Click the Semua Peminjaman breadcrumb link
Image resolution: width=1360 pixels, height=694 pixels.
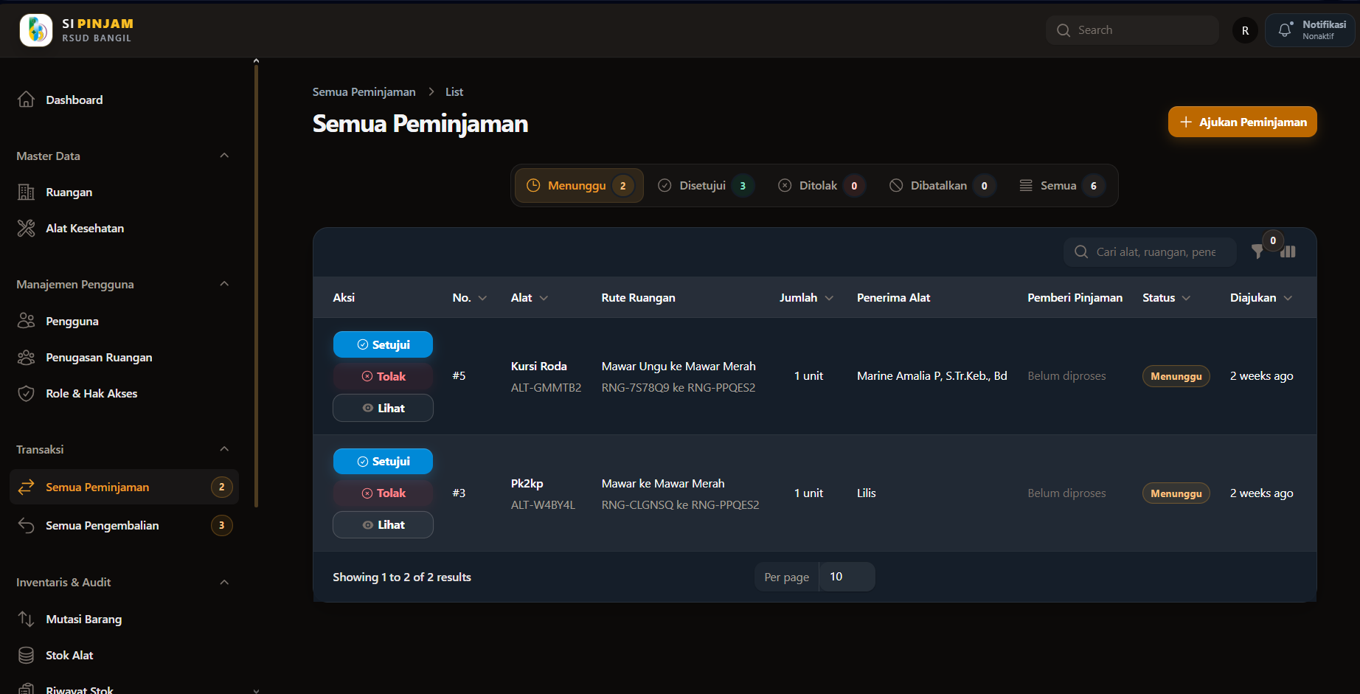coord(364,91)
